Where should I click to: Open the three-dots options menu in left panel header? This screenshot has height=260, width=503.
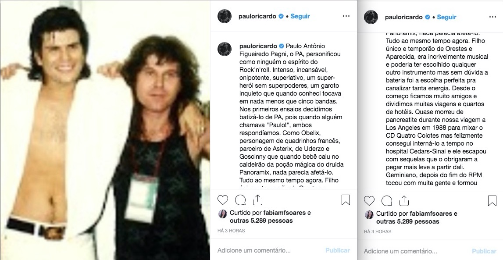[x=346, y=16]
